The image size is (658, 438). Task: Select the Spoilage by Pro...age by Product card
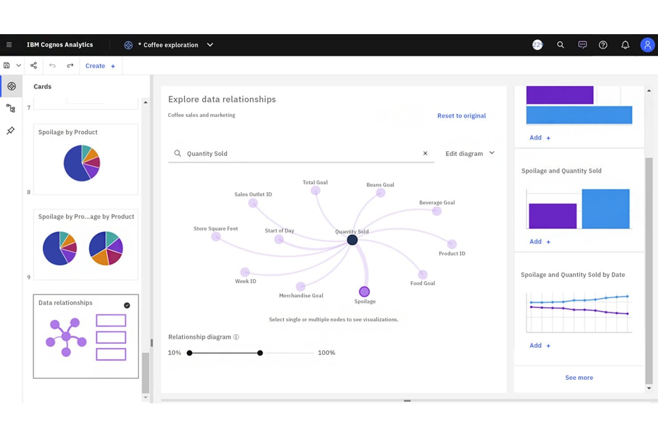tap(86, 245)
